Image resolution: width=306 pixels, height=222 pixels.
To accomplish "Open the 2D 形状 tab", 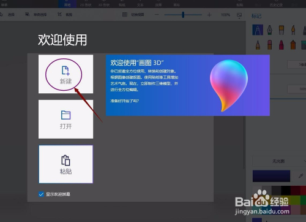I will click(x=86, y=4).
